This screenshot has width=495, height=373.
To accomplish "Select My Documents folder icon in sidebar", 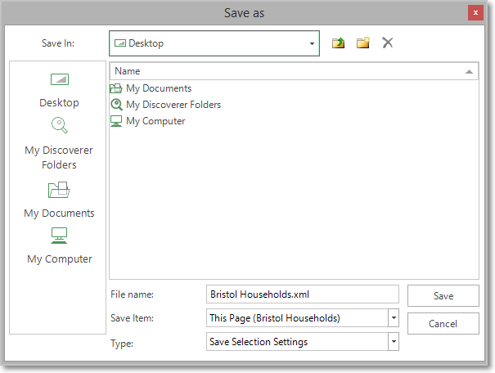I will tap(59, 190).
